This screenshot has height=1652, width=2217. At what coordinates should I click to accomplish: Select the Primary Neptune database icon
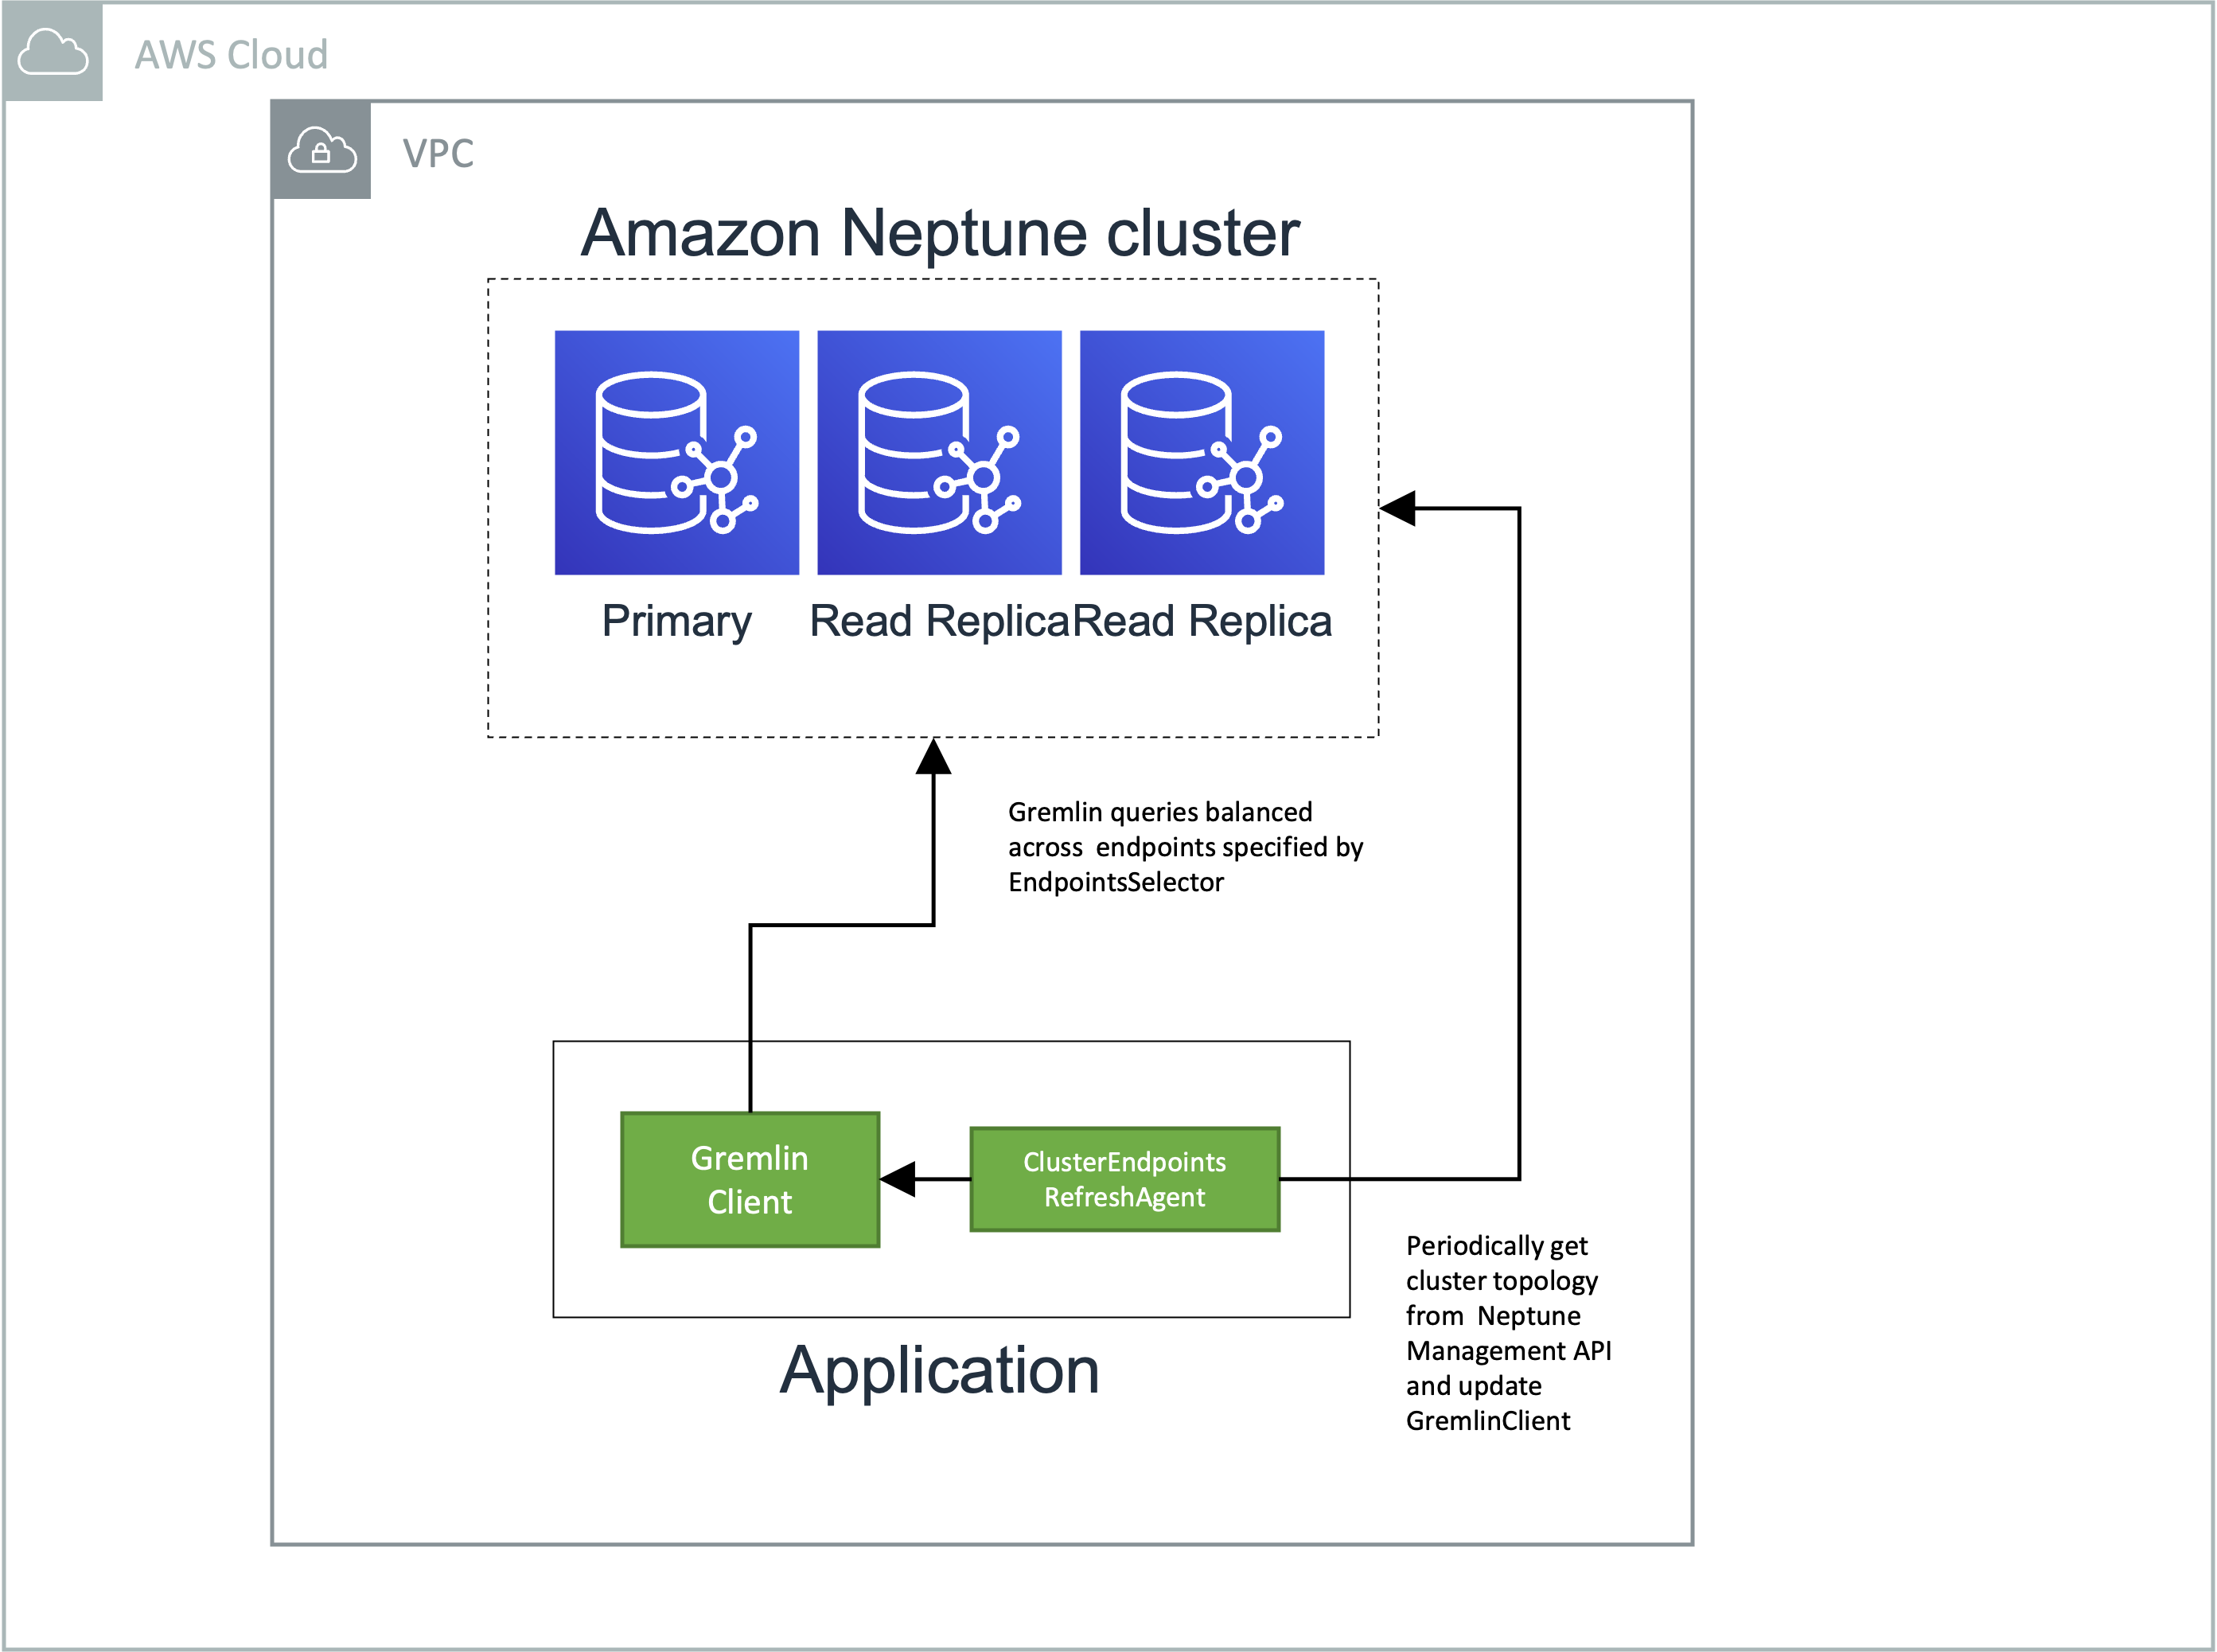coord(677,452)
